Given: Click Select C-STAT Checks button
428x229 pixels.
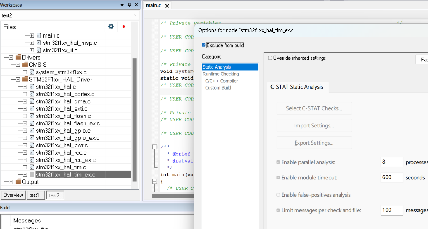Looking at the screenshot, I should pos(314,108).
